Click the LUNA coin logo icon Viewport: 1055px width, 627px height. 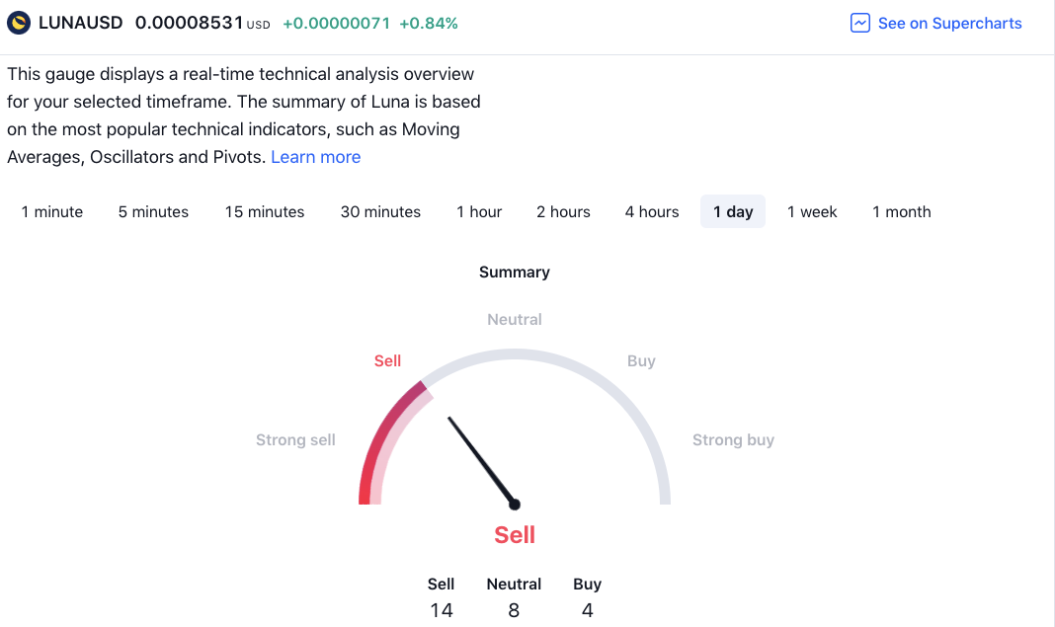19,23
